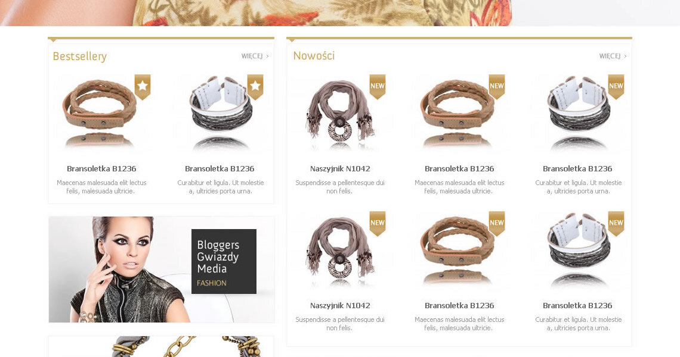Click star badge on second Bestsellery bracelet
Viewport: 680px width, 357px height.
pyautogui.click(x=255, y=86)
